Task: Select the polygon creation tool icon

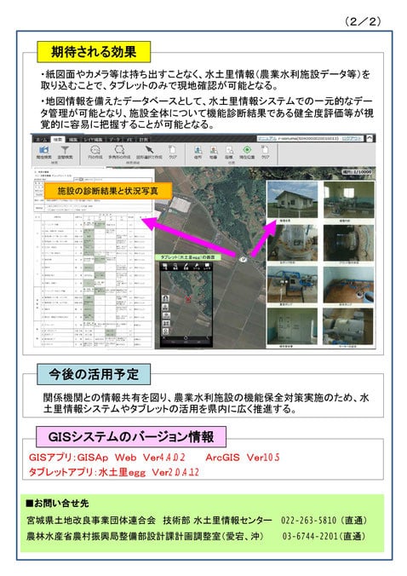Action: pos(120,149)
